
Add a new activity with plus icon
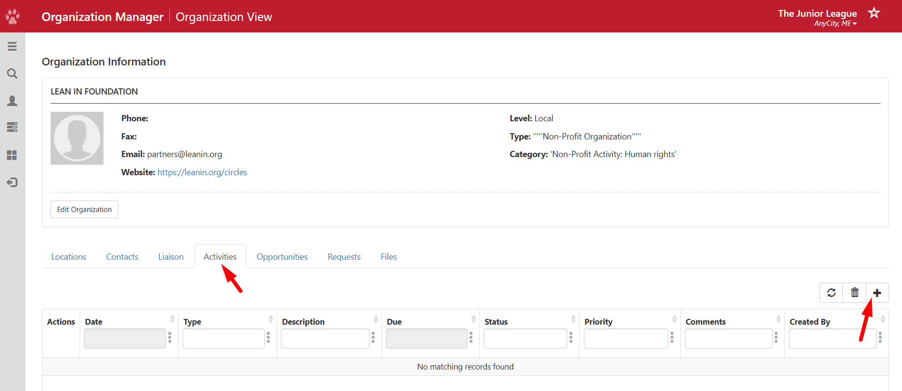tap(877, 293)
